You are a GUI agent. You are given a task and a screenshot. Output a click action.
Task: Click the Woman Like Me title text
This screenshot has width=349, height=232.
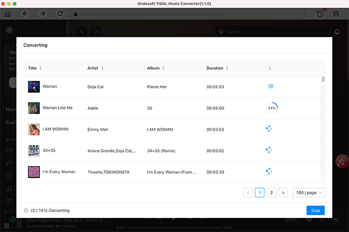[x=57, y=108]
